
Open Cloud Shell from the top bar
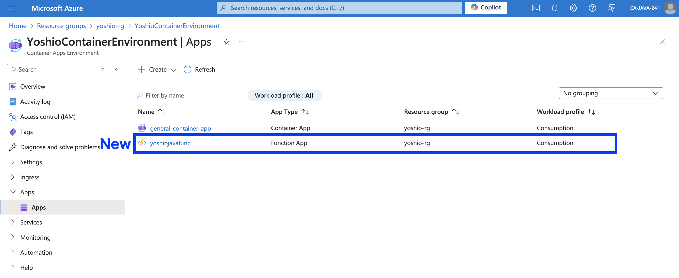click(x=535, y=8)
